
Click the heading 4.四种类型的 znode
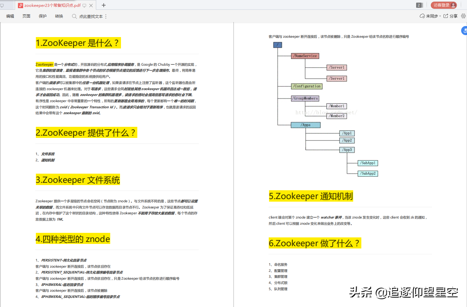point(73,239)
